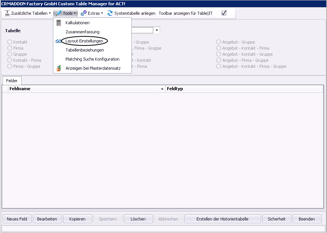Click the Beenden button
The image size is (327, 233).
pyautogui.click(x=307, y=219)
